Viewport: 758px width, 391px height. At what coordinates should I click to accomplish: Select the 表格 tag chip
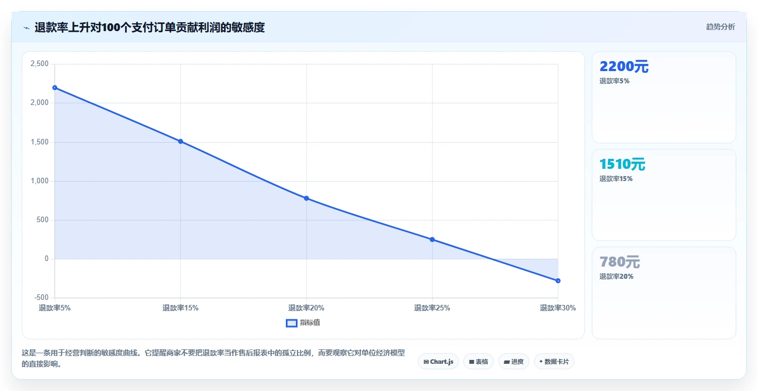click(478, 362)
